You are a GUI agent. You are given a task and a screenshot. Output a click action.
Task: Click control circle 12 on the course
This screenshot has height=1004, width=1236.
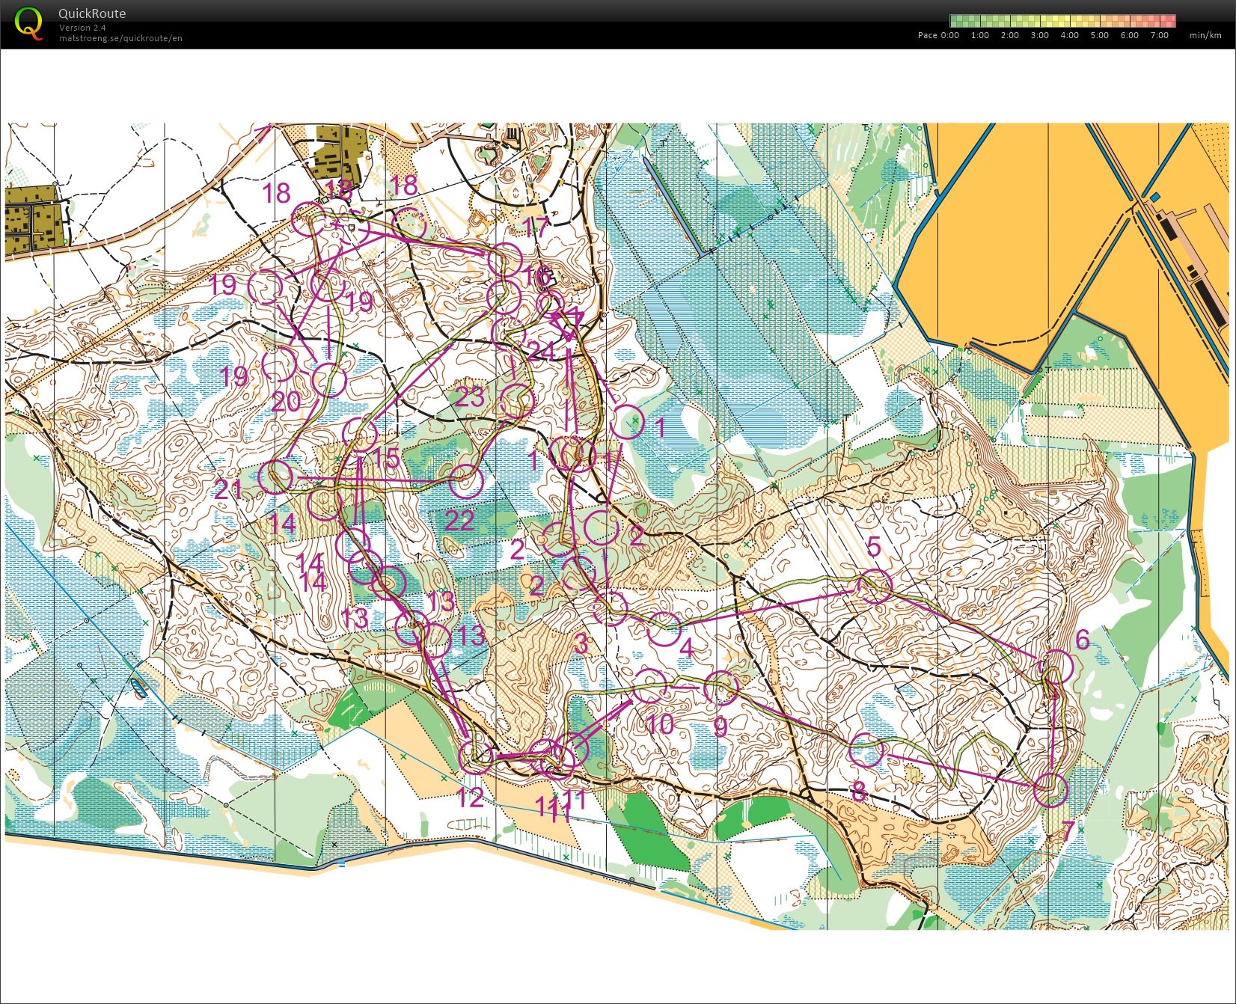[475, 757]
